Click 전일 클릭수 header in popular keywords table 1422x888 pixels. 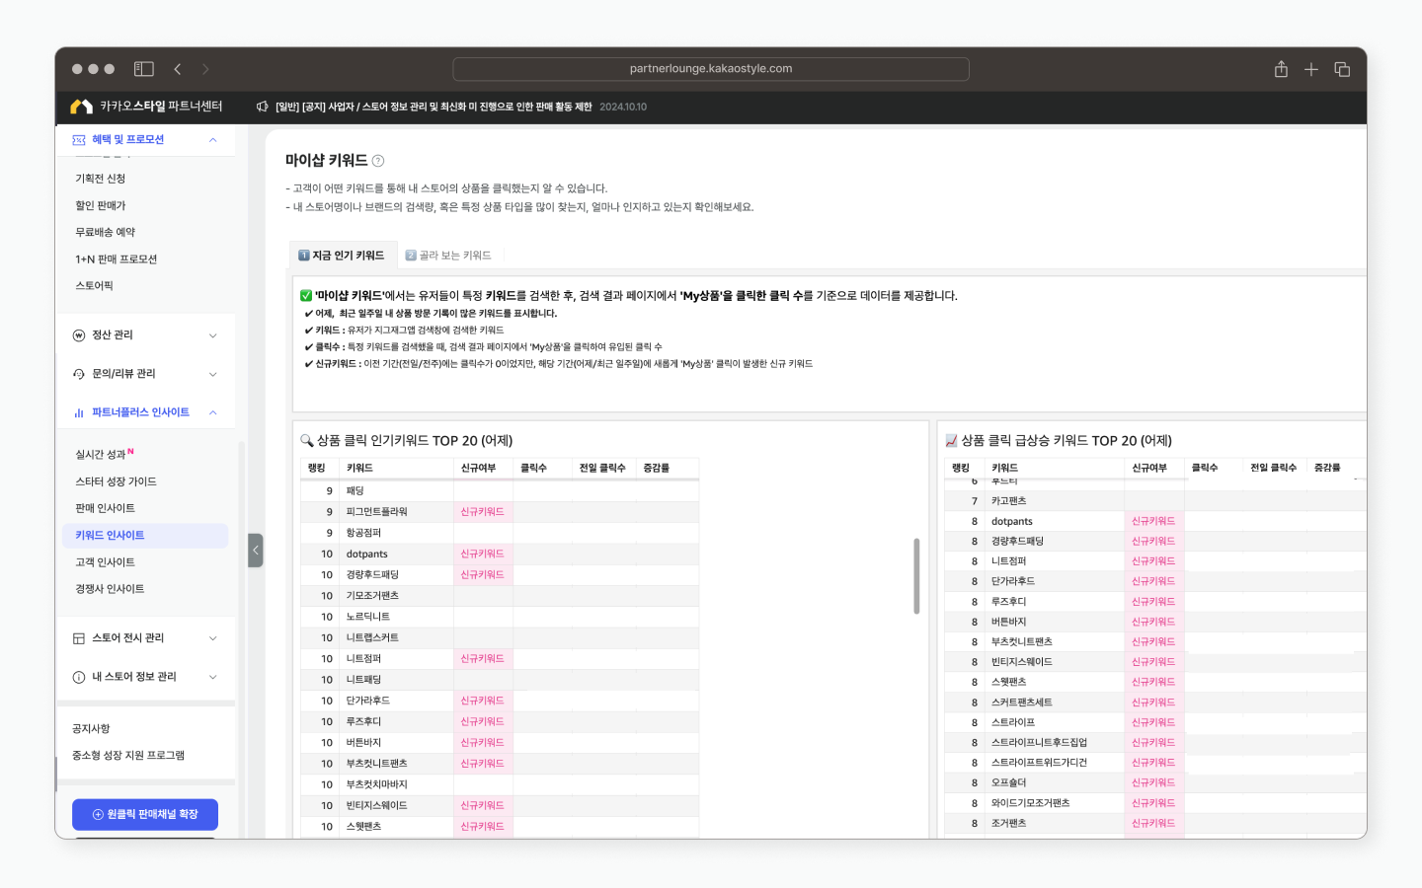(602, 469)
